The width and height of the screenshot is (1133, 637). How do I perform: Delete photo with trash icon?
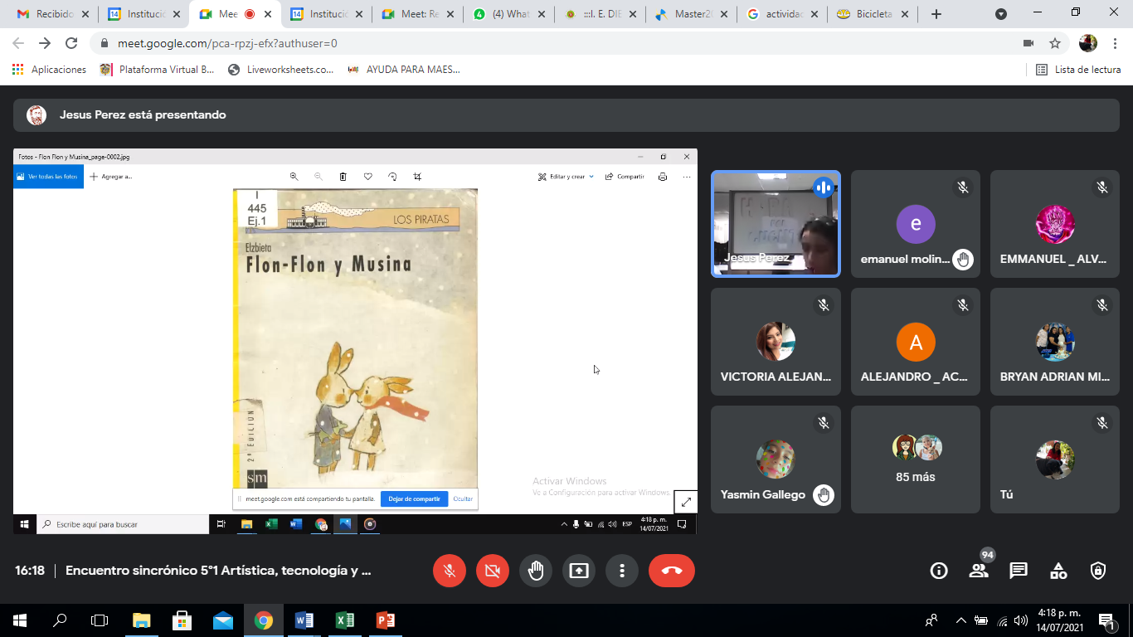pyautogui.click(x=343, y=177)
